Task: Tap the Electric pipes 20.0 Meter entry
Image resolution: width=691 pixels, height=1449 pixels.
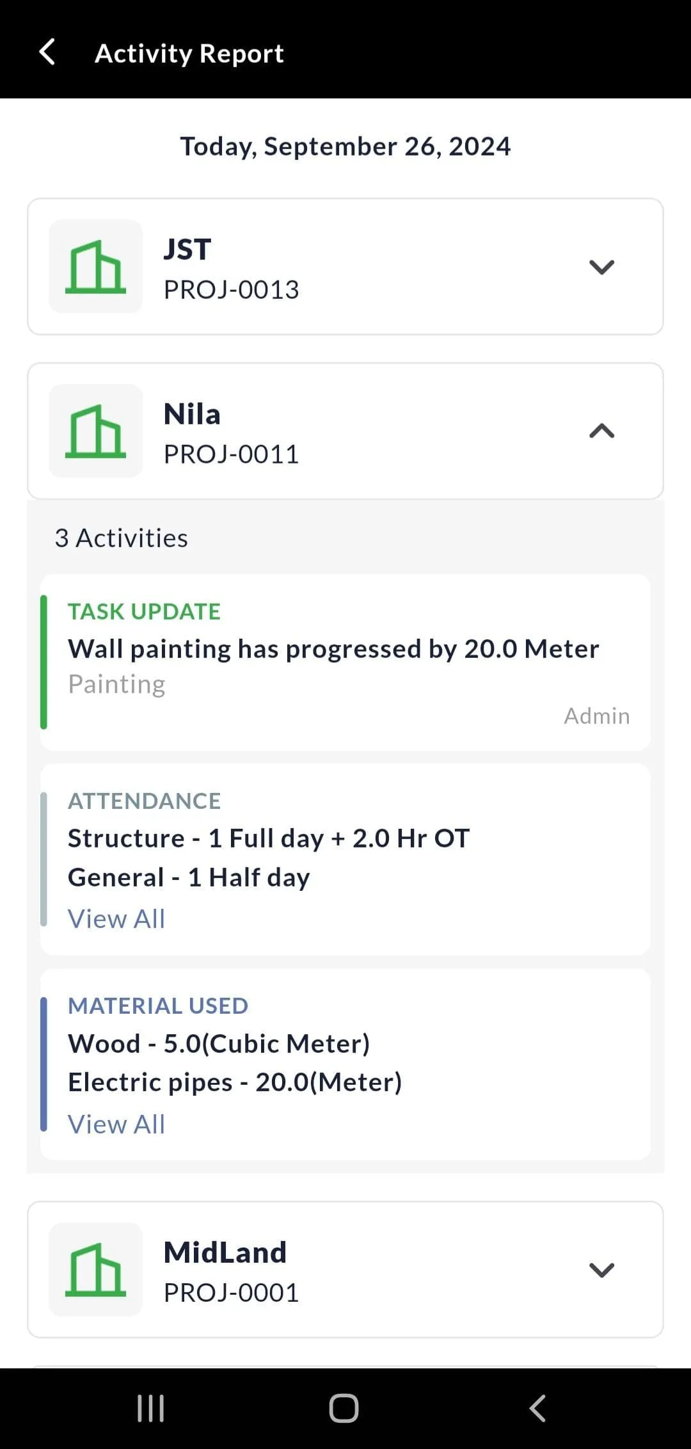Action: point(235,1082)
